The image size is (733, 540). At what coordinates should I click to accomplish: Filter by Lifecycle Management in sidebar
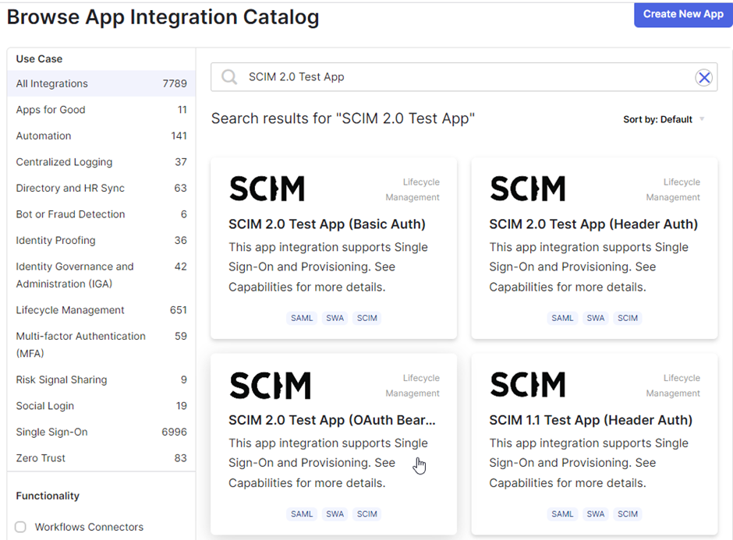[x=101, y=310]
